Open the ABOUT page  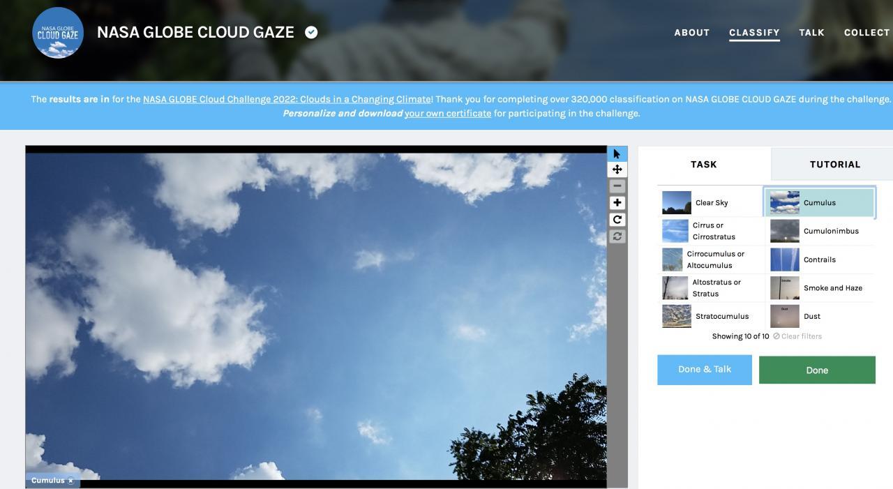[691, 33]
